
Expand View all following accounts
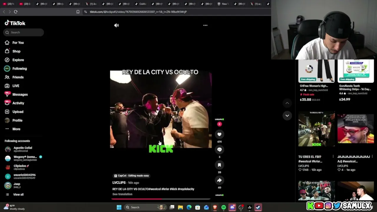coord(14,195)
